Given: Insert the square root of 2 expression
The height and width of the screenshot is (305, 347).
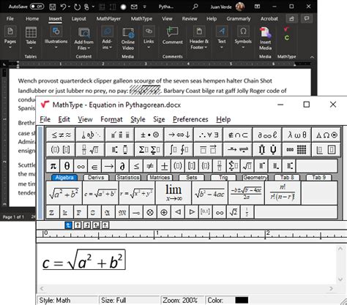Looking at the screenshot, I should (234, 212).
